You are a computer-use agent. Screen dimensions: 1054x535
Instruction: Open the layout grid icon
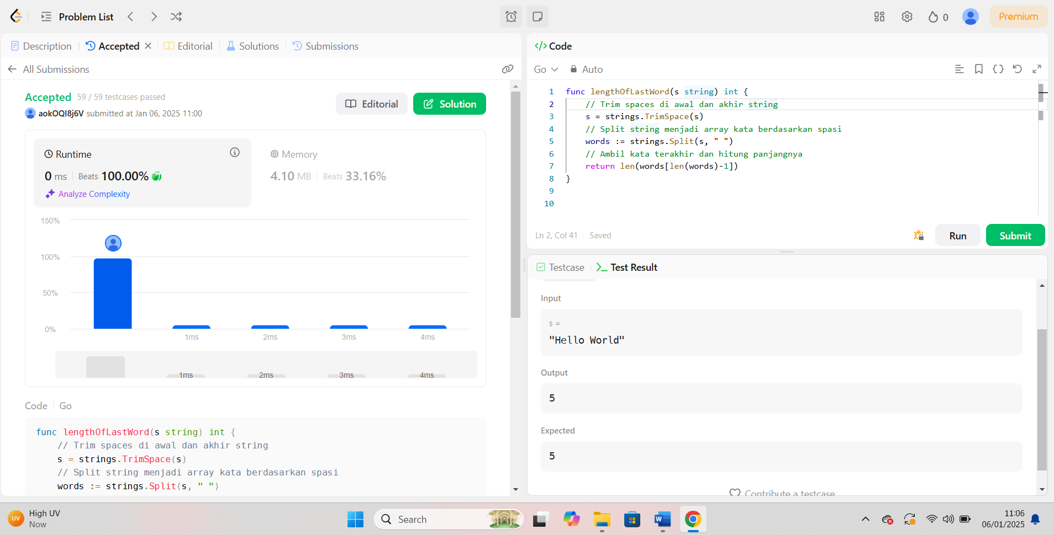[x=879, y=17]
